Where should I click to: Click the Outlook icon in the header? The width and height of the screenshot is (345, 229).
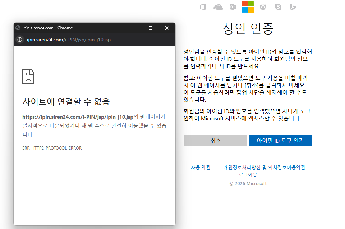coord(233,7)
